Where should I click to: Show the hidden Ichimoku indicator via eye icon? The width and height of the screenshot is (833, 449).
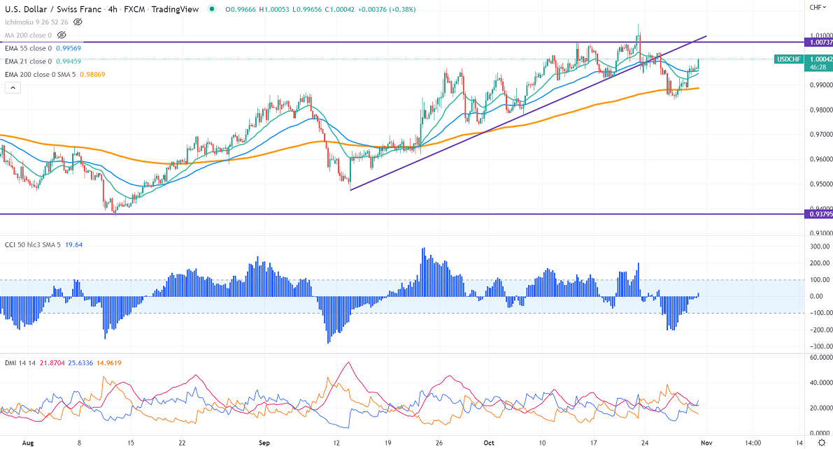[x=78, y=22]
